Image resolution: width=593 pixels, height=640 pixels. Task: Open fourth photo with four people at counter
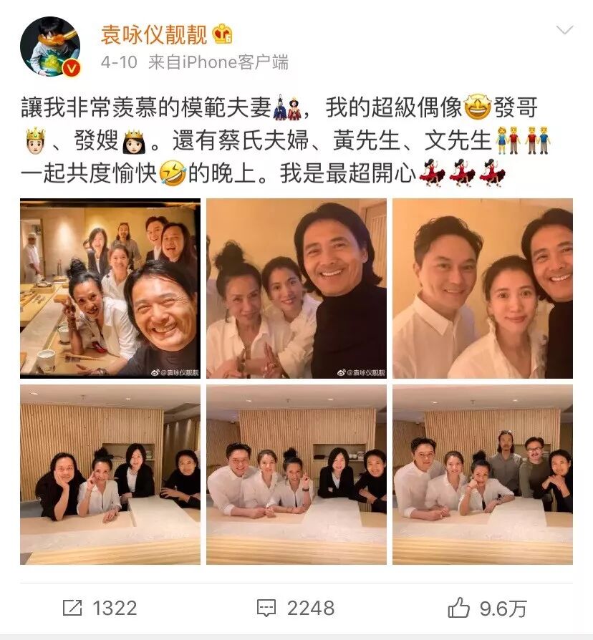click(110, 475)
